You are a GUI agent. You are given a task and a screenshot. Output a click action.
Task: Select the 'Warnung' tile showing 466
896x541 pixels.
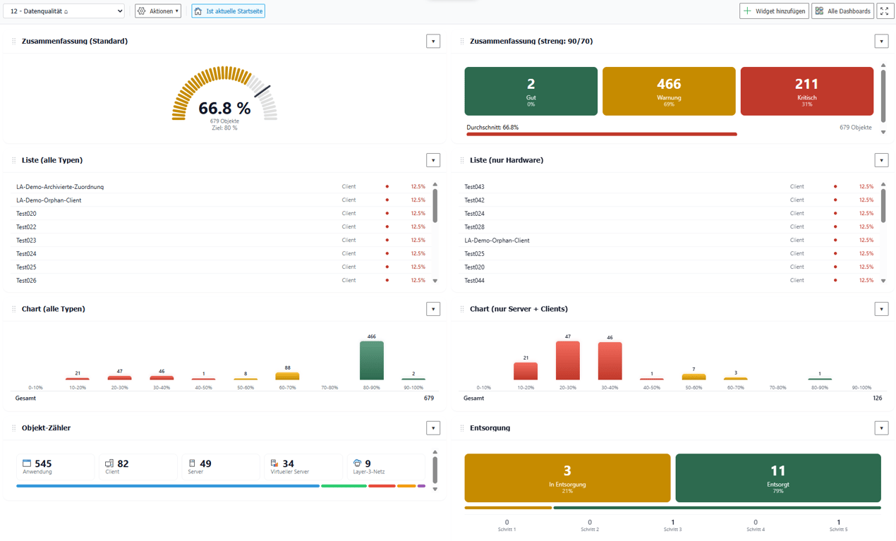click(669, 91)
